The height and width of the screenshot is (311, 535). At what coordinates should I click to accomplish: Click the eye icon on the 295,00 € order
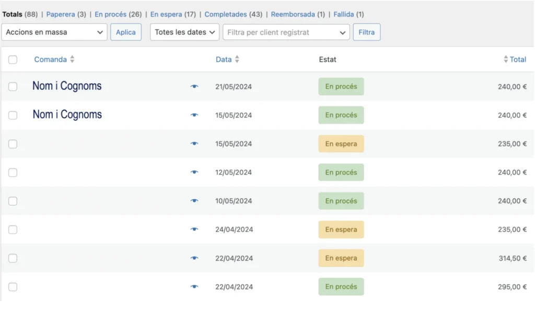click(x=194, y=287)
